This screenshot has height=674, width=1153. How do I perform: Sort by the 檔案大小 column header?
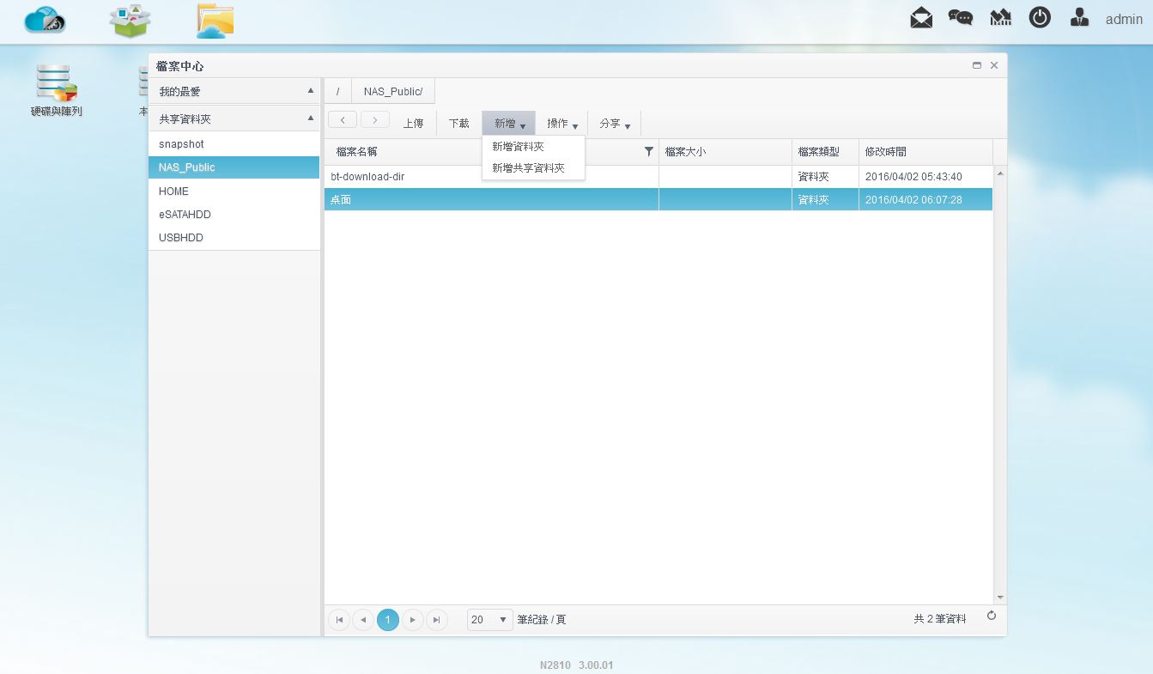click(725, 152)
